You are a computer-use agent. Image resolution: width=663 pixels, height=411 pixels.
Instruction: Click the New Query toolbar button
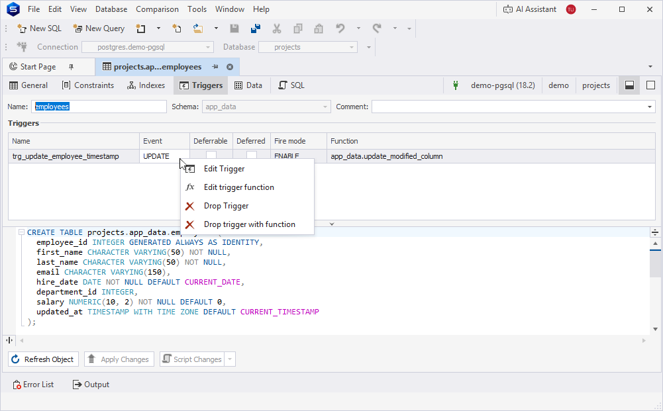[x=99, y=28]
